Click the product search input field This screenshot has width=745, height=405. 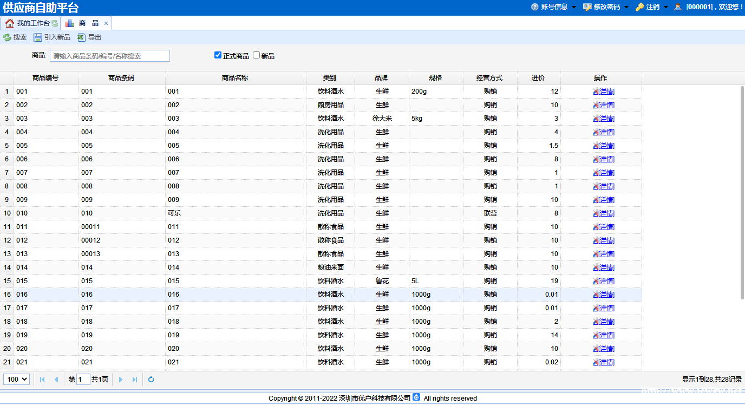[110, 56]
